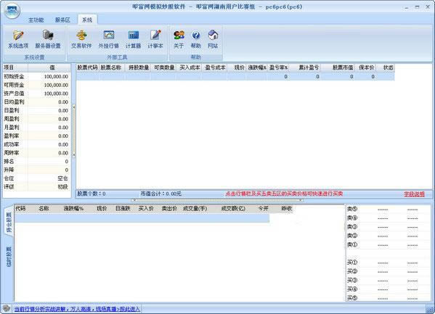435x314 pixels.
Task: Open 外挂行情 market chart icon
Action: (109, 39)
